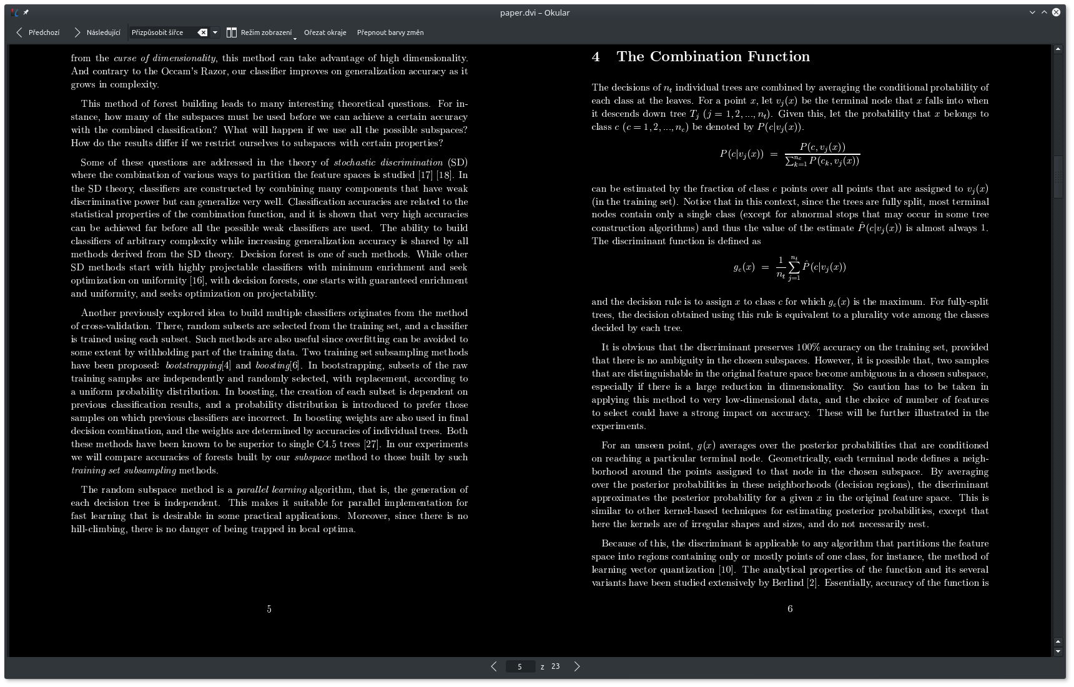Maximize the Okular window
Image resolution: width=1074 pixels, height=687 pixels.
tap(1044, 12)
